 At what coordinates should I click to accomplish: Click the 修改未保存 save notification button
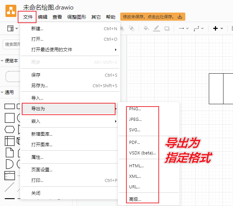click(153, 17)
